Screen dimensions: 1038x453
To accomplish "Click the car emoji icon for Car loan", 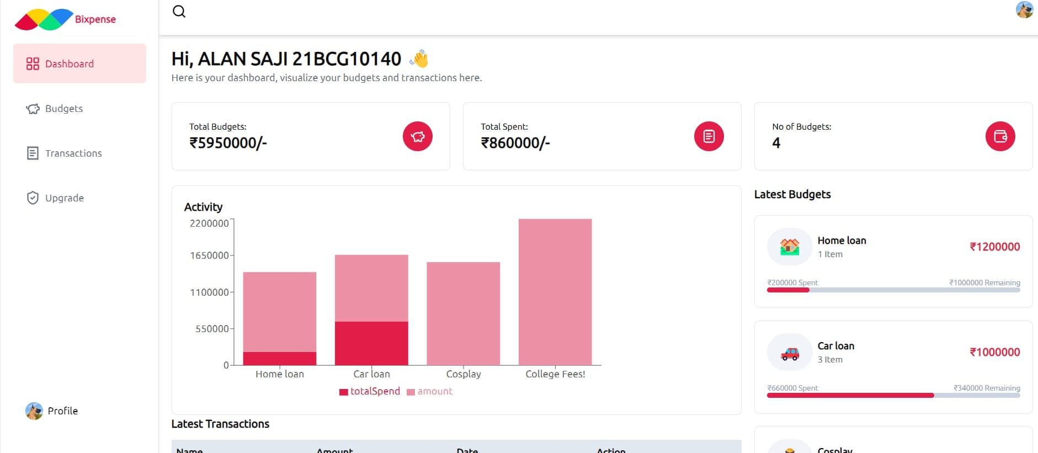I will (x=790, y=353).
